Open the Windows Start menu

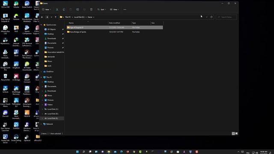pos(77,152)
